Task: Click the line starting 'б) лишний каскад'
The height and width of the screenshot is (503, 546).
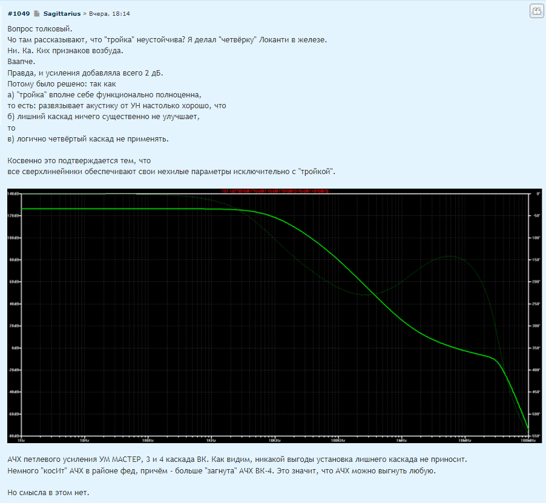Action: click(x=103, y=117)
